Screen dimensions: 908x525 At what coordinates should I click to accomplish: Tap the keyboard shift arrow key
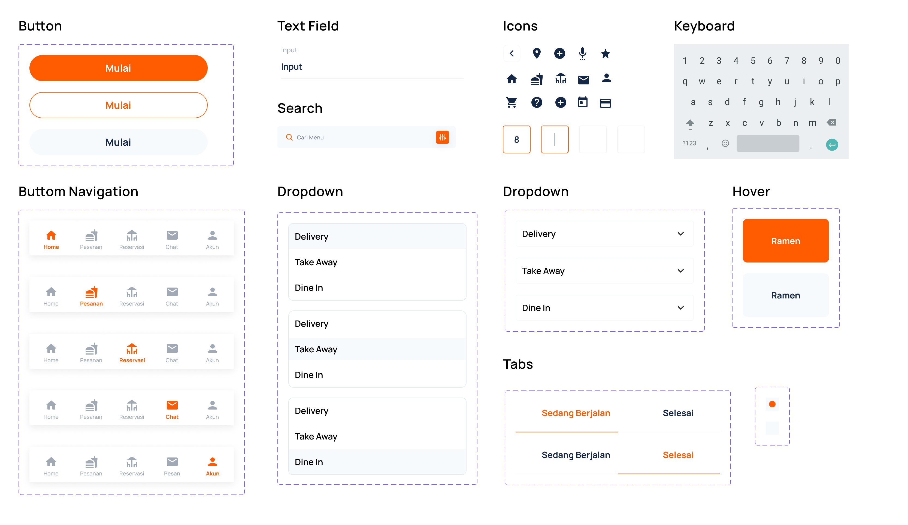point(690,124)
